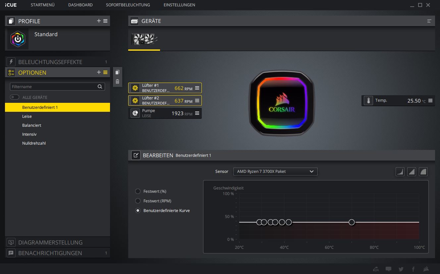The image size is (440, 274).
Task: Open the Optionen panel hamburger menu
Action: click(x=105, y=72)
